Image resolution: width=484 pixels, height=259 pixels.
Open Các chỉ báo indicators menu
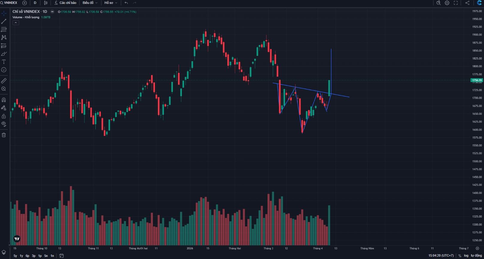[x=65, y=3]
